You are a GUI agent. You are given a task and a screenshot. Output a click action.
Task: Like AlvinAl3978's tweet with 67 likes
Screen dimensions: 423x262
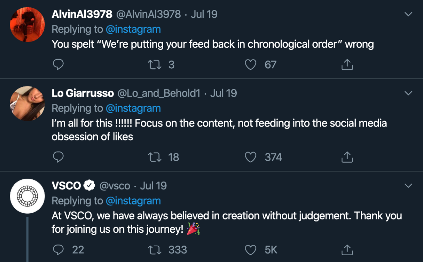tap(251, 65)
